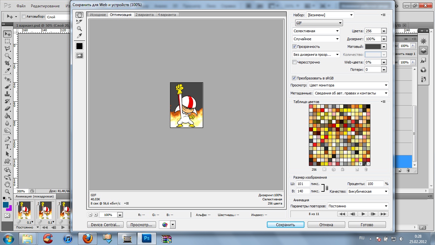Jump to first animation frame in dialog

(342, 214)
